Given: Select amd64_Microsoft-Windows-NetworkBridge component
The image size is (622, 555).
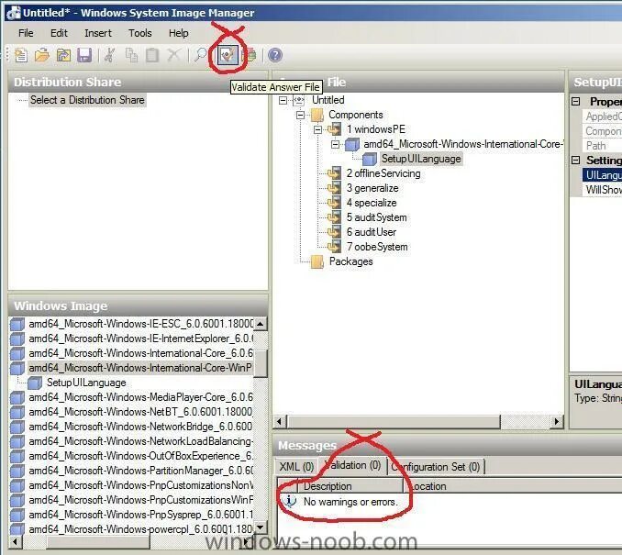Looking at the screenshot, I should point(140,427).
